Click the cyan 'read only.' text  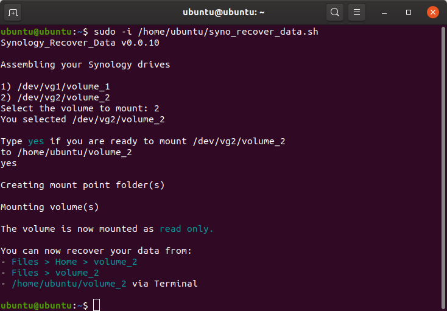(x=186, y=229)
